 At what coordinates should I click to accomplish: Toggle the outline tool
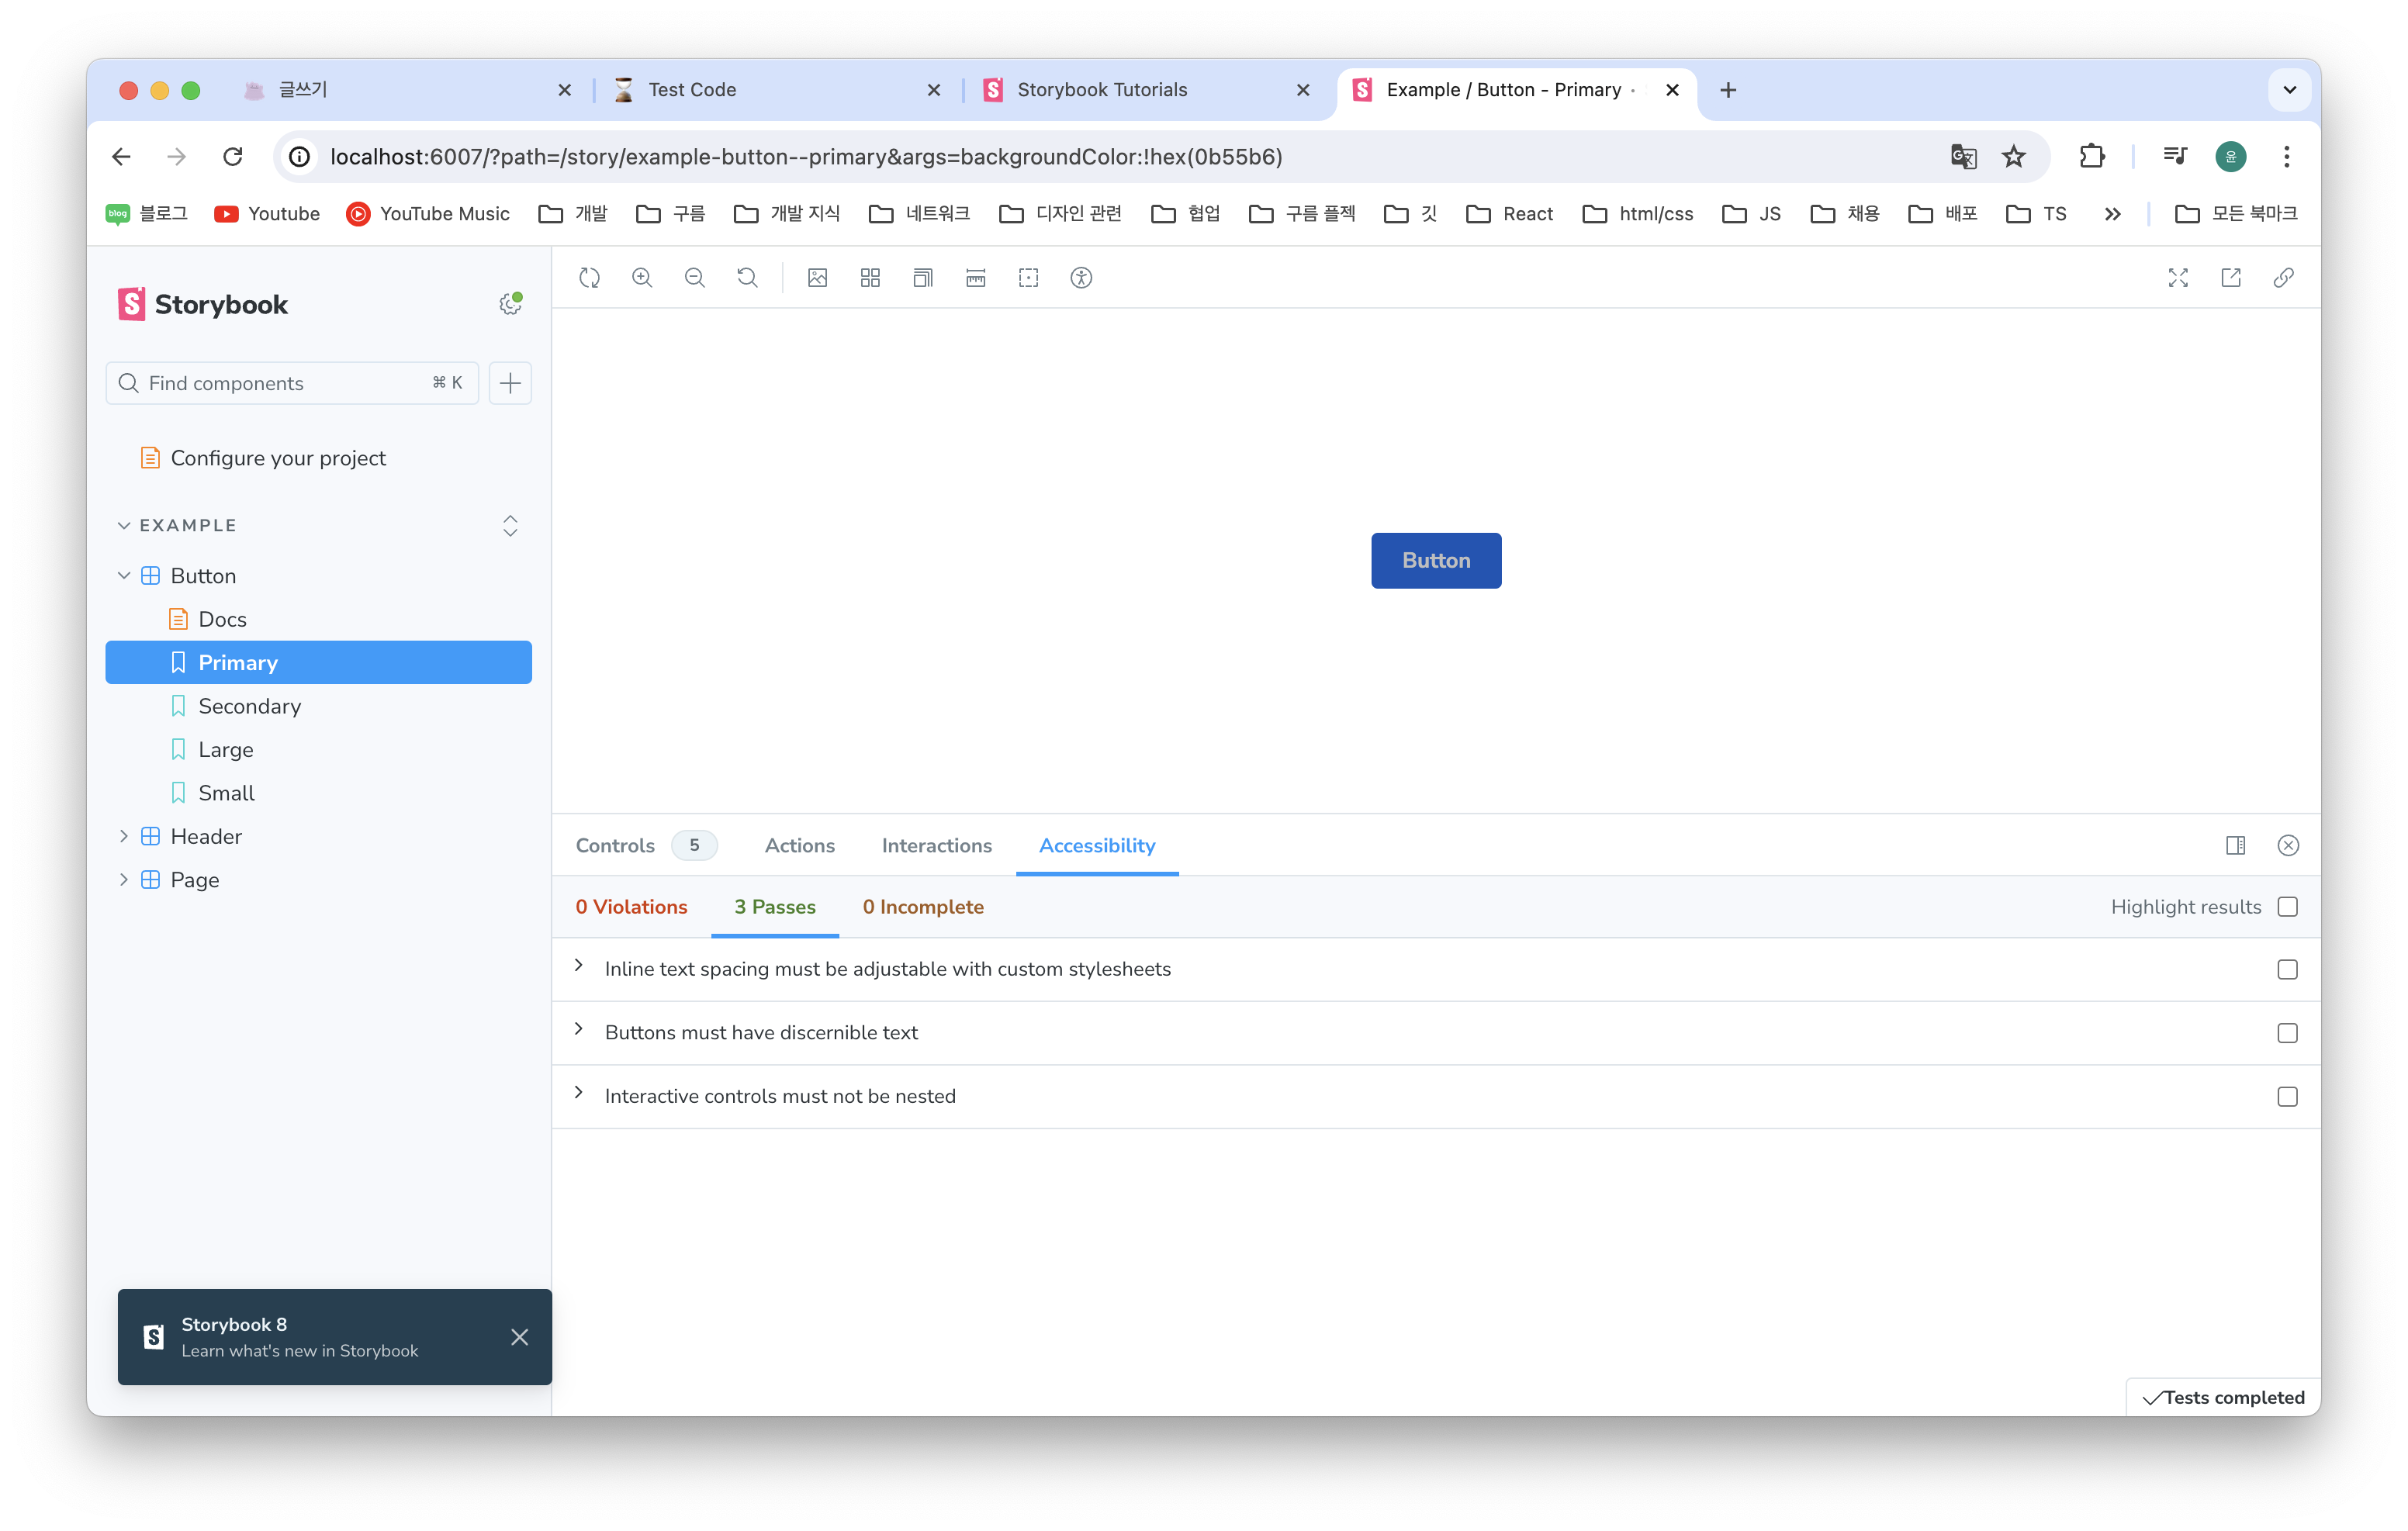coord(1028,278)
